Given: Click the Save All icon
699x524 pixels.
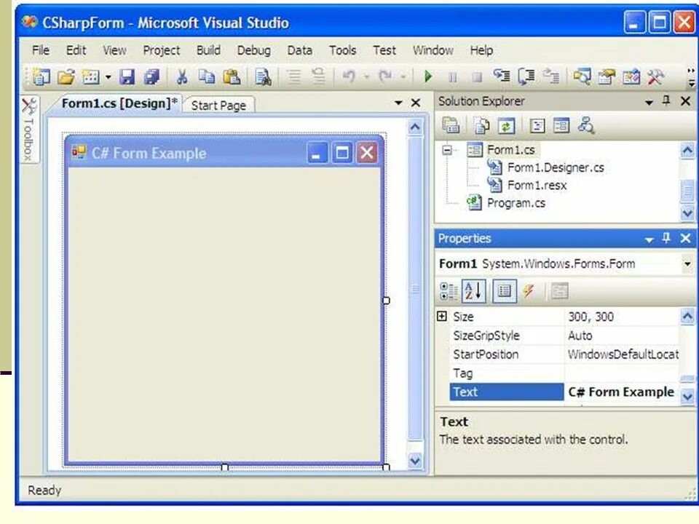Looking at the screenshot, I should point(151,76).
